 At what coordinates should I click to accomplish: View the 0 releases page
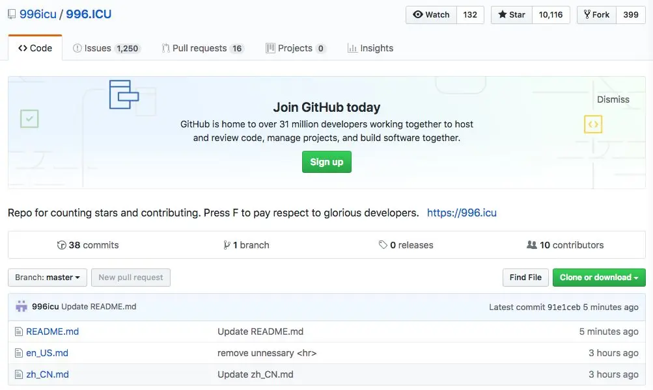pyautogui.click(x=406, y=245)
